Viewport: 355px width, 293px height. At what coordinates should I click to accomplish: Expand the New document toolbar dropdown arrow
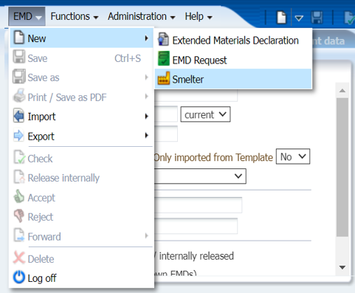tap(299, 18)
